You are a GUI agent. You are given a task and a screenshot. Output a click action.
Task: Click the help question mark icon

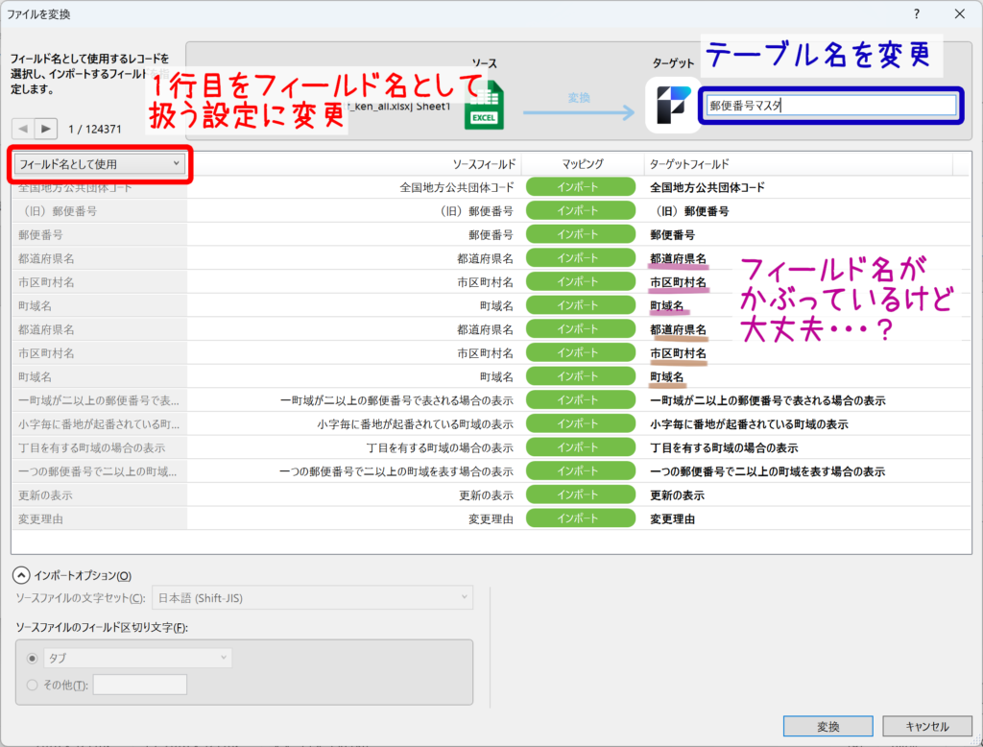916,14
